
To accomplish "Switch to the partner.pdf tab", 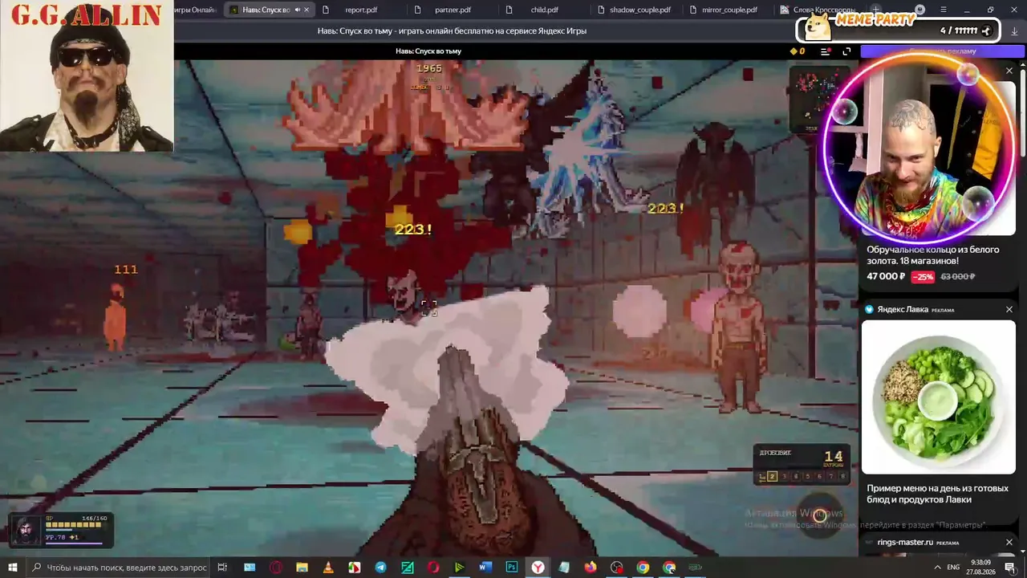I will tap(453, 10).
